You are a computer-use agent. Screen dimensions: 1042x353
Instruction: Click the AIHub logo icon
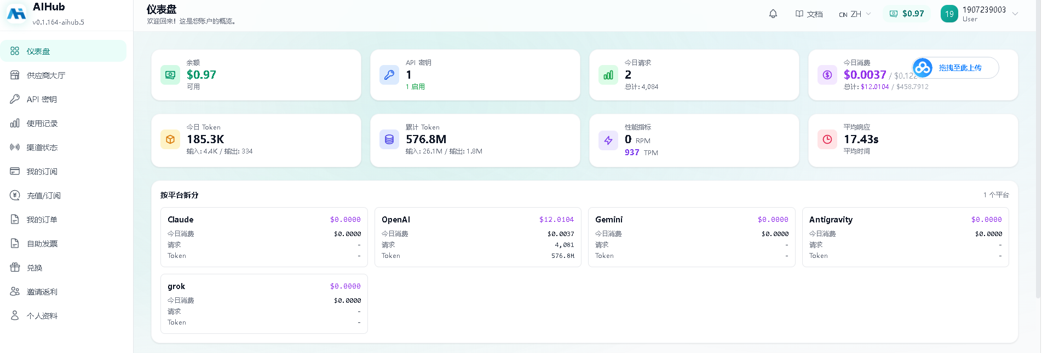pos(16,14)
